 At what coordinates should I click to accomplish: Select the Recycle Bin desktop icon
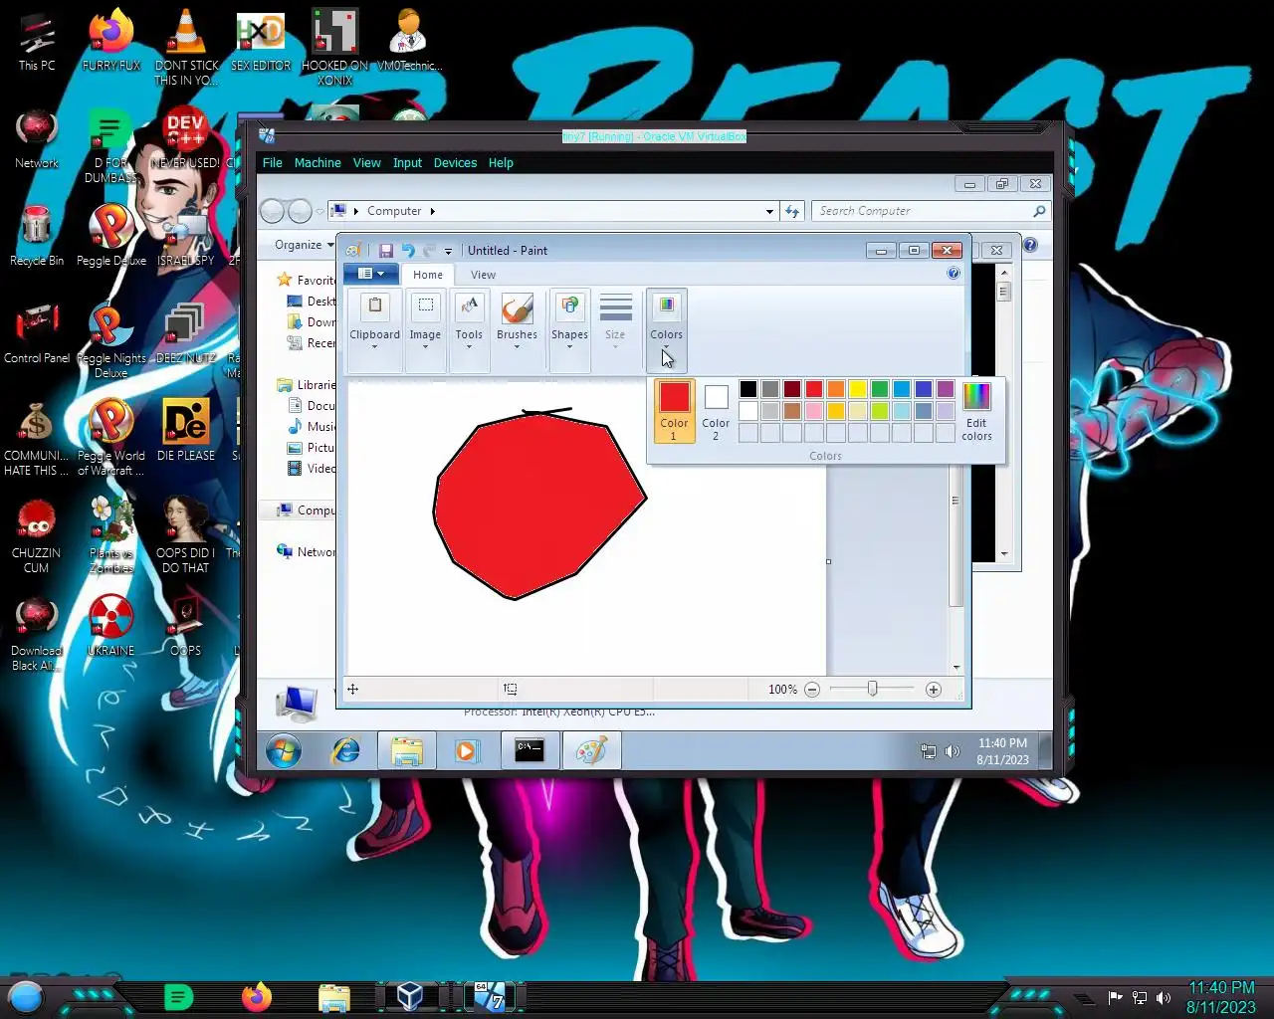tap(37, 236)
